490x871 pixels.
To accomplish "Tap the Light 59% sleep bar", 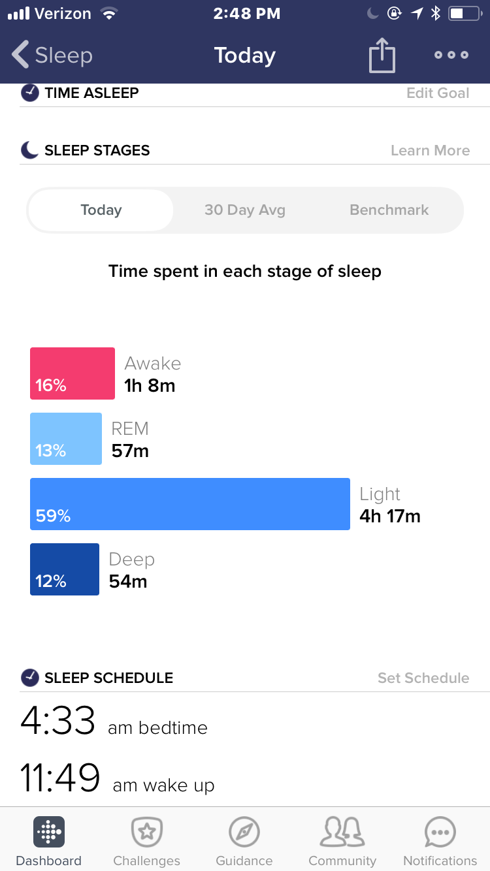I will point(190,504).
